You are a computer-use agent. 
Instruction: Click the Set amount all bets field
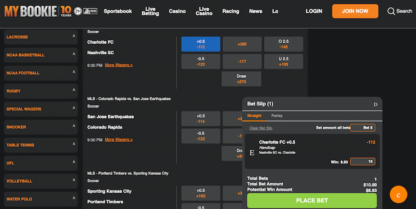coord(363,128)
